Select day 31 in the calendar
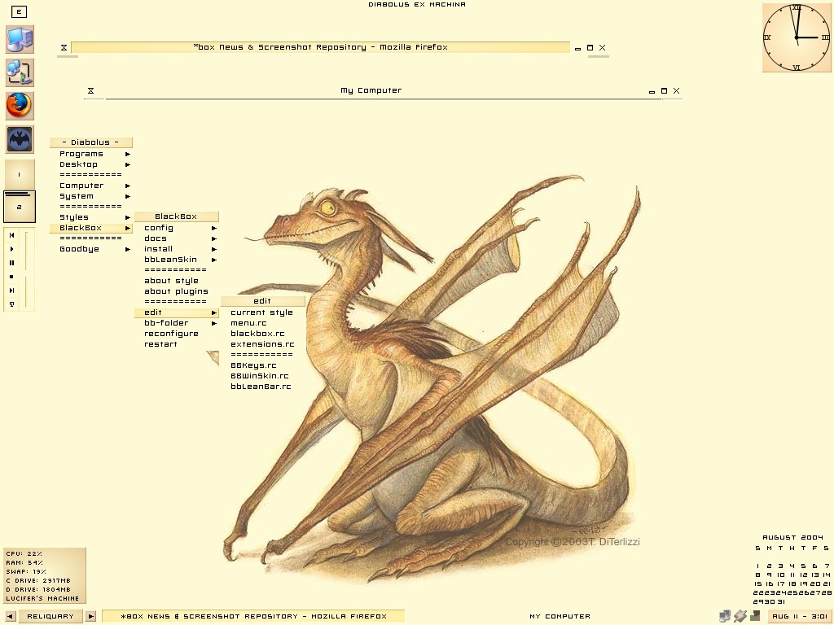 [x=781, y=601]
